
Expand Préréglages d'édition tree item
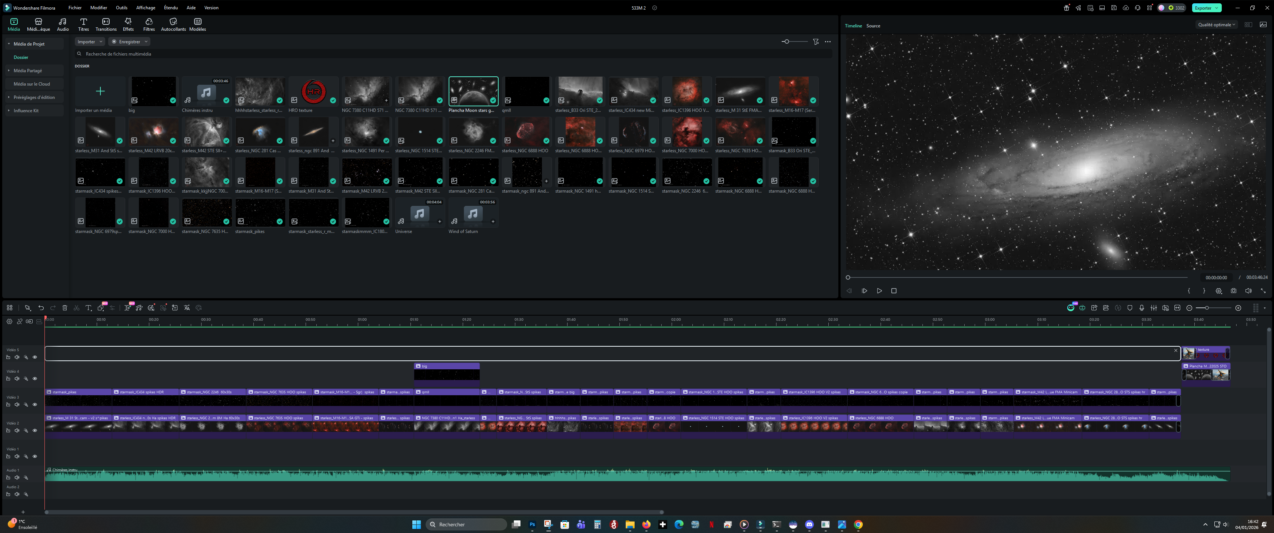[x=9, y=97]
